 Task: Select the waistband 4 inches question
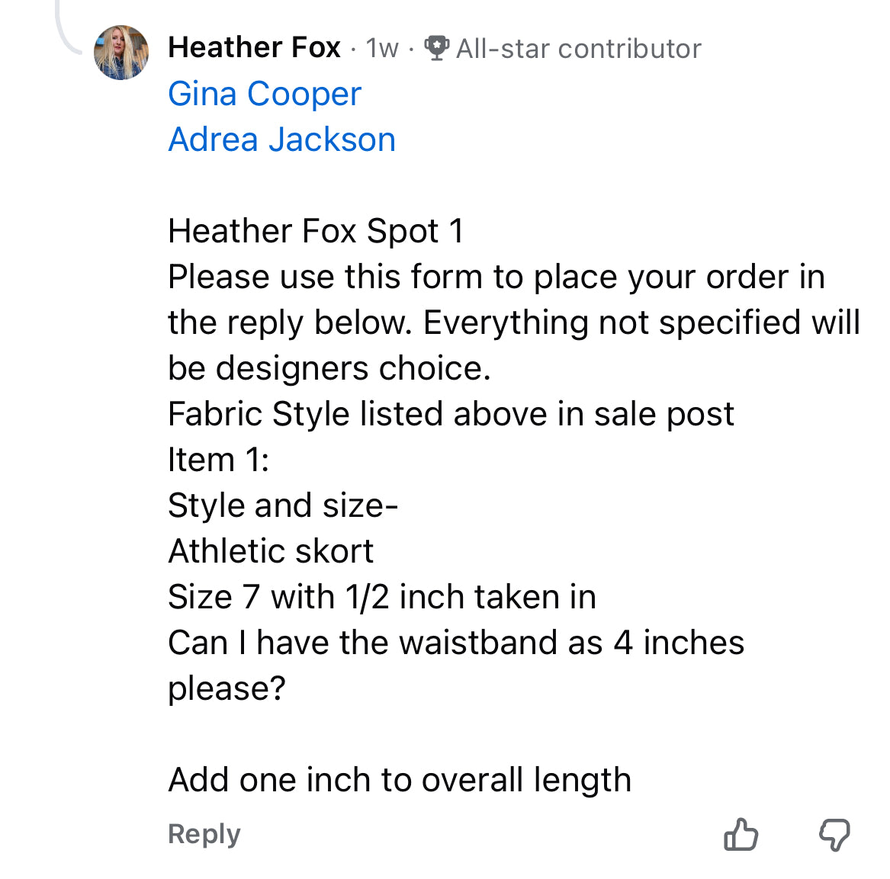(455, 643)
